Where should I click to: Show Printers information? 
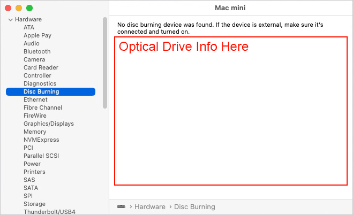(34, 172)
